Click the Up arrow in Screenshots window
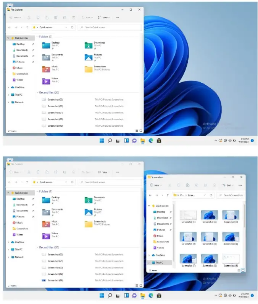The height and width of the screenshot is (304, 258). [x=168, y=195]
